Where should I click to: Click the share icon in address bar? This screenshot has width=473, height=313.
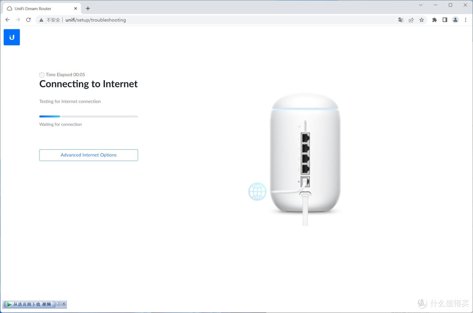(411, 20)
